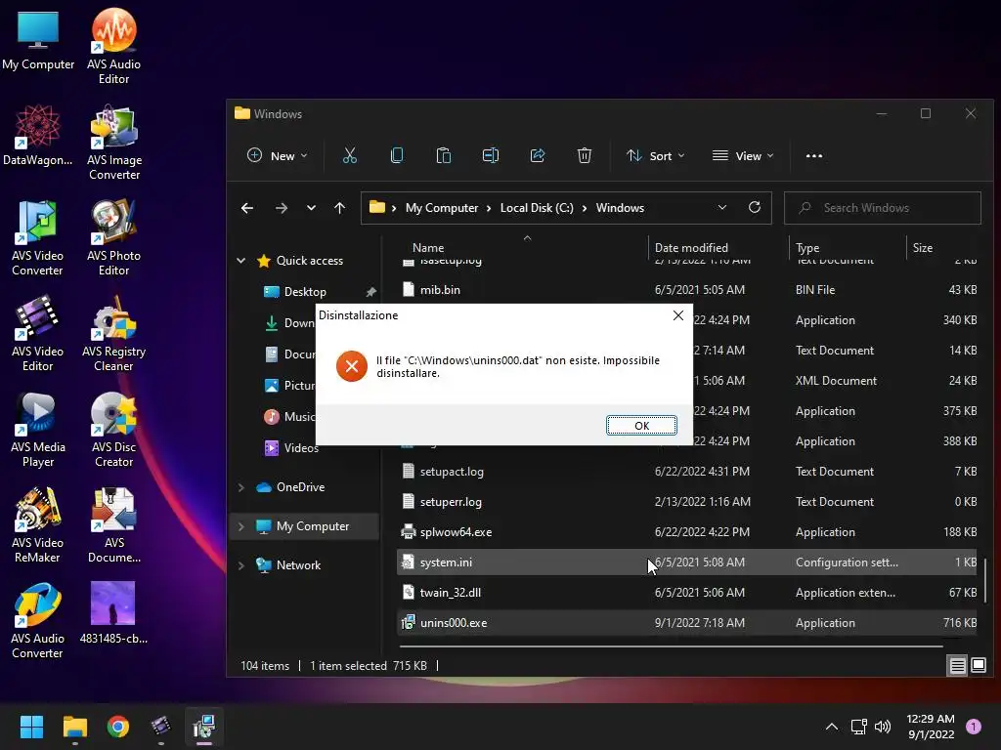
Task: Select Videos in navigation pane
Action: coord(301,447)
